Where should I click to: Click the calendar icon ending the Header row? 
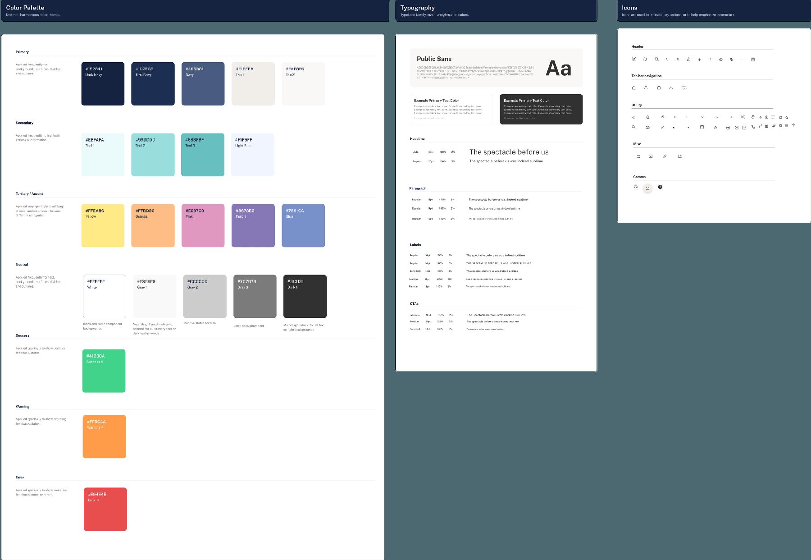coord(753,59)
